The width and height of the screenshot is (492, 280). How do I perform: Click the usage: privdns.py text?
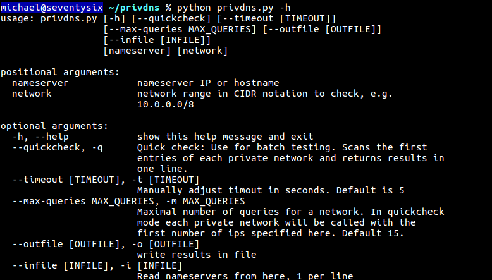[x=49, y=18]
